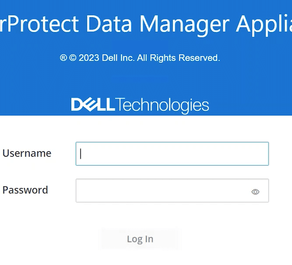This screenshot has width=292, height=265.
Task: Click the word "Data" in the banner title
Action: click(109, 24)
